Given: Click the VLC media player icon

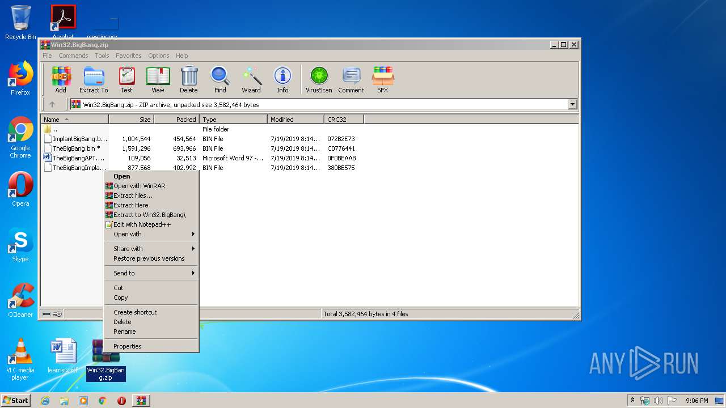Looking at the screenshot, I should click(x=20, y=359).
